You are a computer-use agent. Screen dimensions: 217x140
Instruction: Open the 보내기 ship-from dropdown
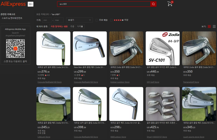coord(79,20)
